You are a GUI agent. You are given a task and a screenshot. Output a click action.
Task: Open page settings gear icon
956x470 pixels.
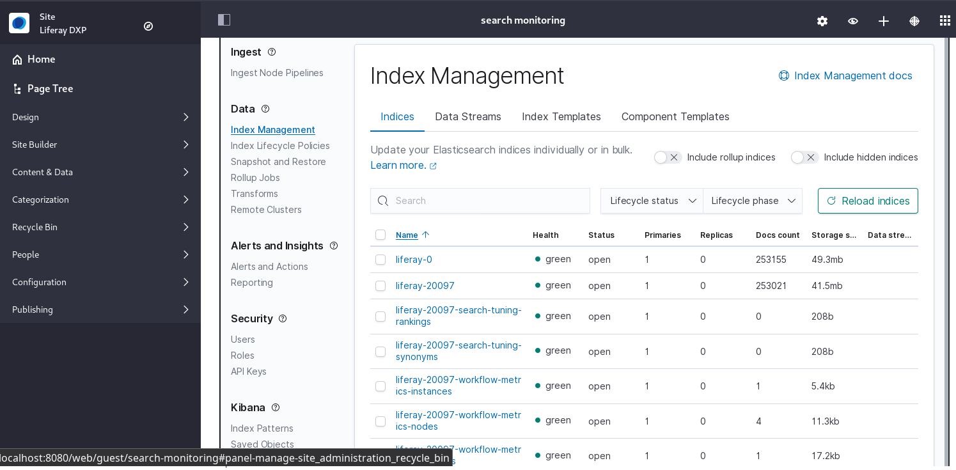click(x=822, y=21)
